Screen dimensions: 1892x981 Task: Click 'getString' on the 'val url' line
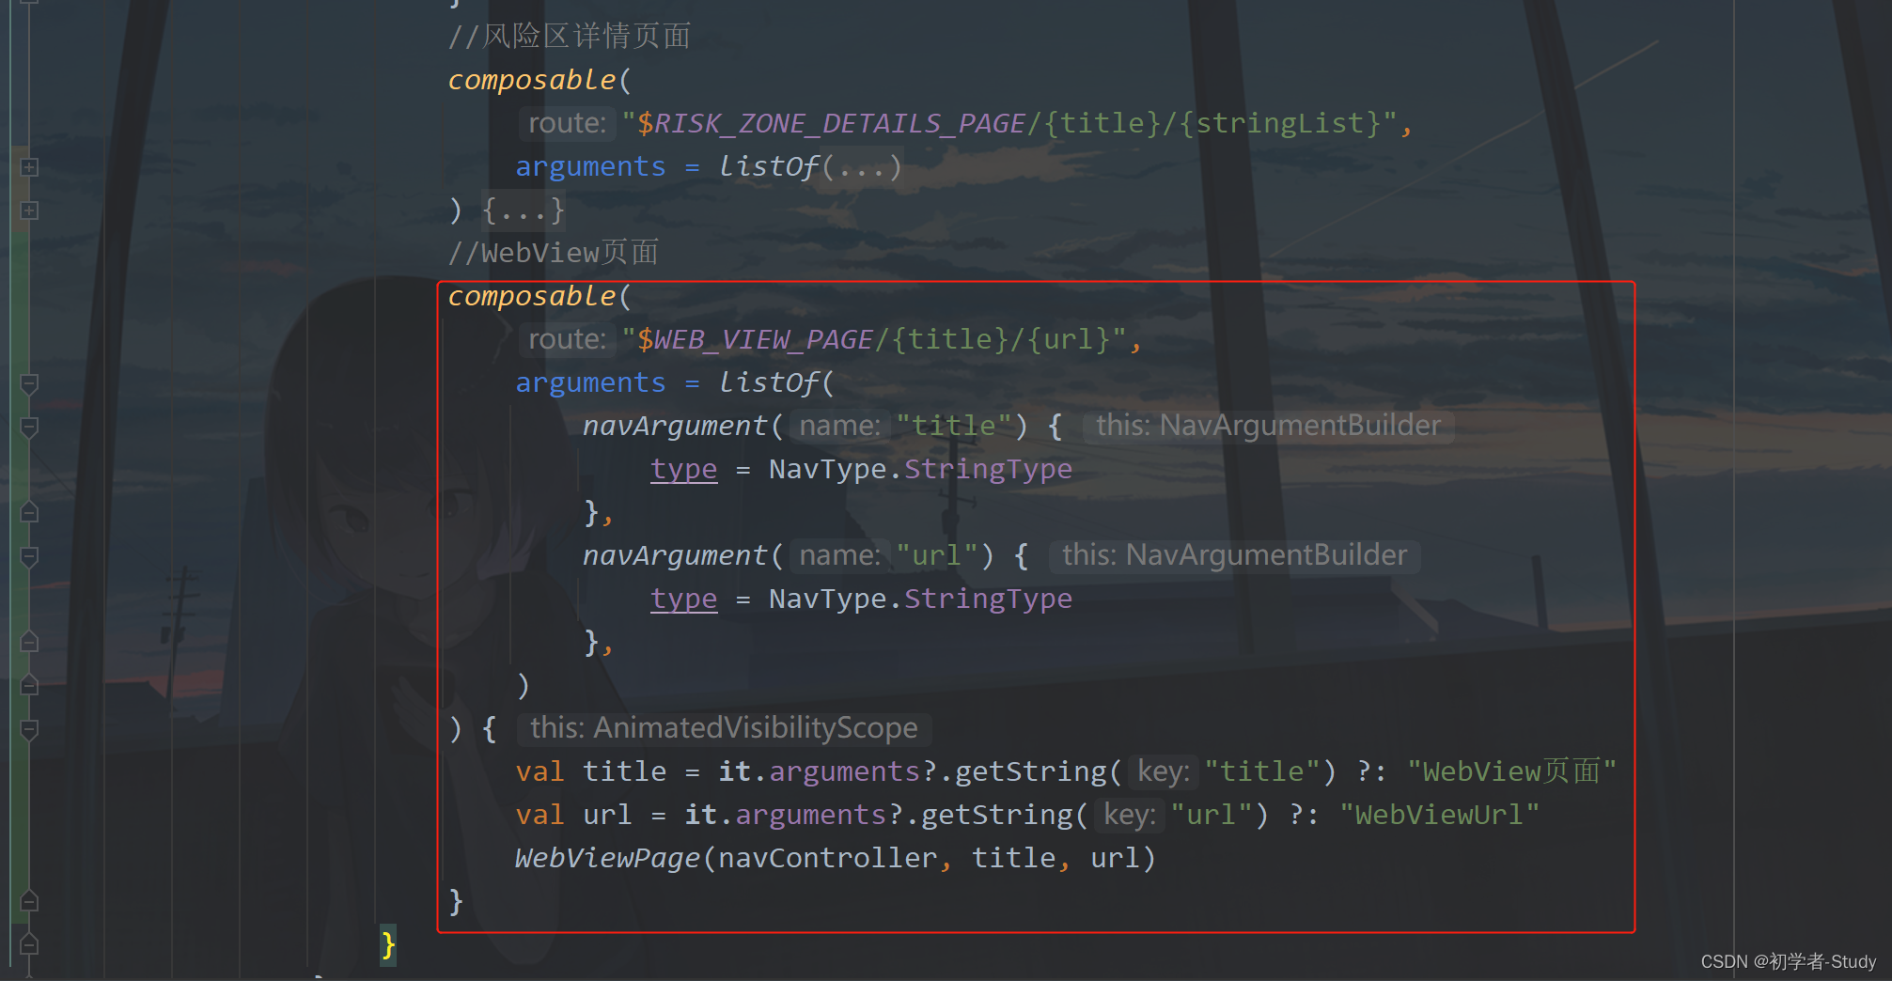coord(996,816)
